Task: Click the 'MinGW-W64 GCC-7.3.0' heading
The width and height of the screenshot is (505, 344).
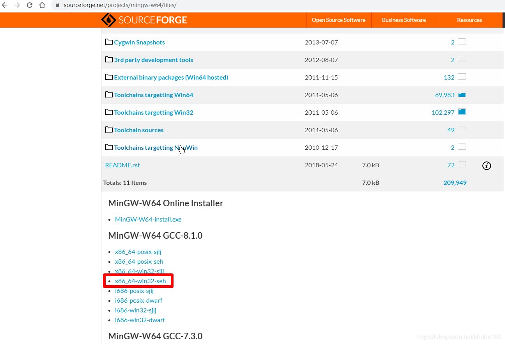Action: pyautogui.click(x=155, y=336)
